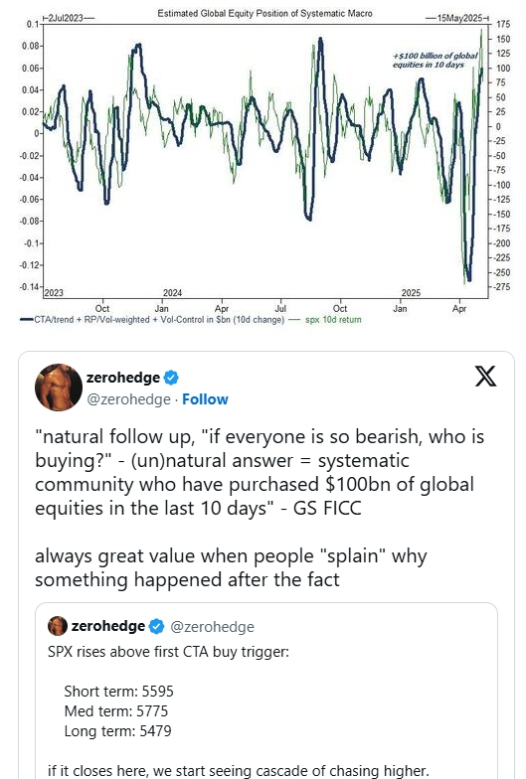526x779 pixels.
Task: Click the Short term: 5595 line
Action: point(119,692)
